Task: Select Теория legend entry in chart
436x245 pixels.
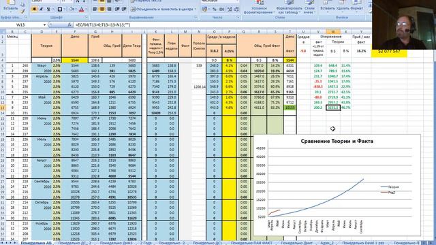Action: pos(390,187)
